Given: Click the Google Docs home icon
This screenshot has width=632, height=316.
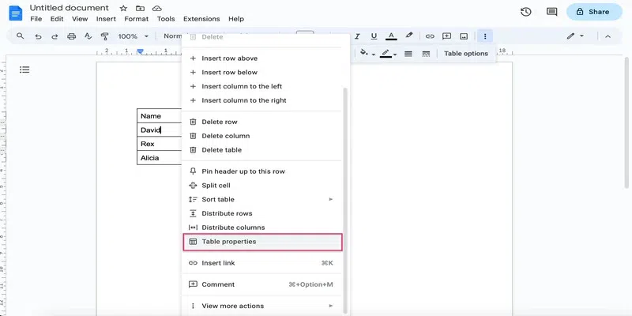Looking at the screenshot, I should [16, 13].
